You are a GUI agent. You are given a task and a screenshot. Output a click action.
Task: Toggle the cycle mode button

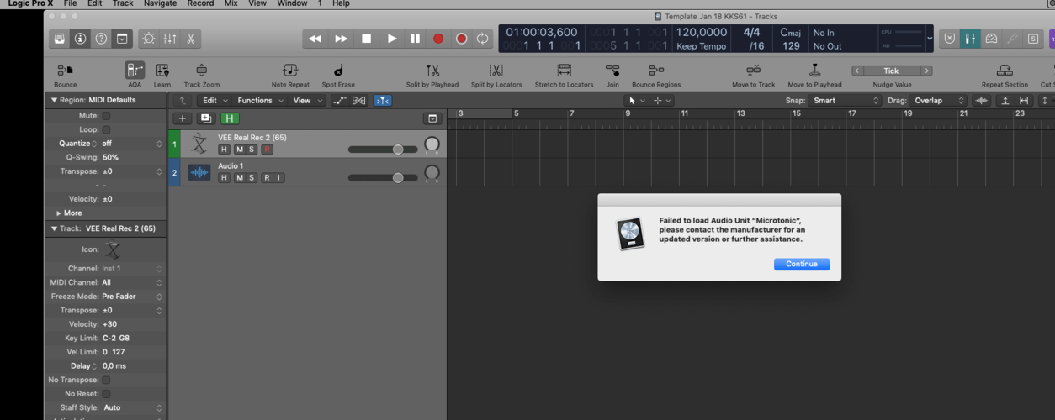482,39
